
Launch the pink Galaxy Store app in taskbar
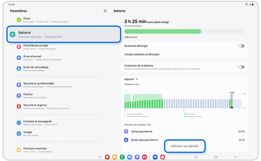tap(163, 157)
